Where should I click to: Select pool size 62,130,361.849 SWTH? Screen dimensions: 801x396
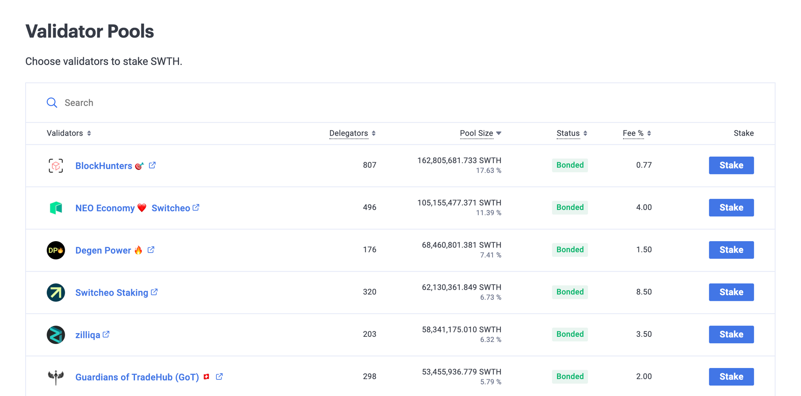(461, 288)
